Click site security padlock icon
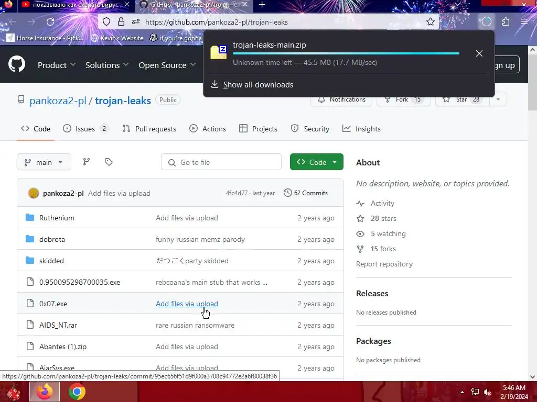The image size is (537, 402). tap(121, 22)
